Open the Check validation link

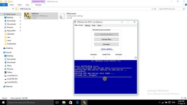pyautogui.click(x=107, y=49)
